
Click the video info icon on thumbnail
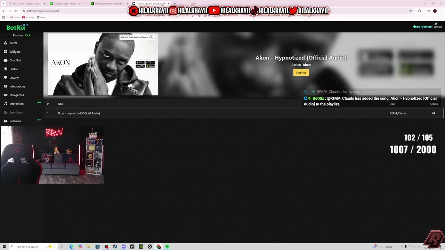click(x=151, y=37)
